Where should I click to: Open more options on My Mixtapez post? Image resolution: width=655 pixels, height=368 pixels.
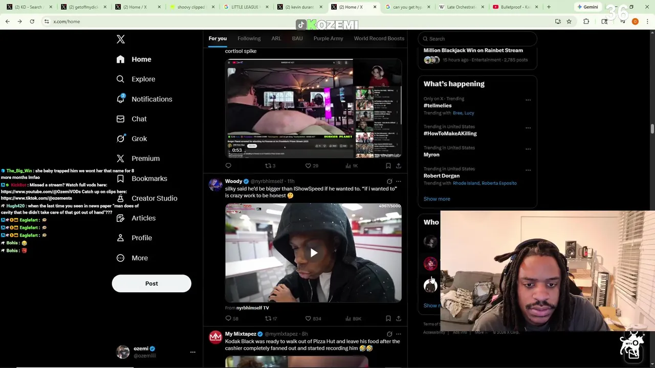[399, 334]
